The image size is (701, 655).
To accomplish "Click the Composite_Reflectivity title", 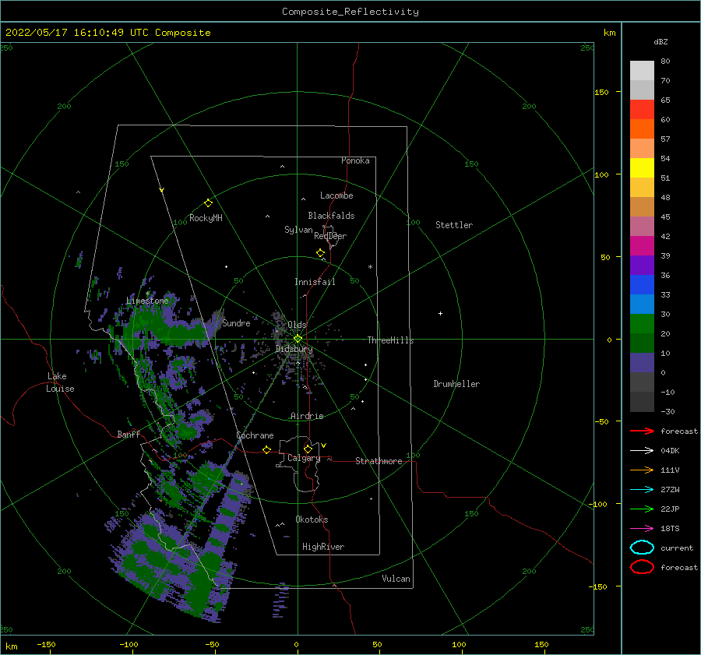I will [350, 12].
